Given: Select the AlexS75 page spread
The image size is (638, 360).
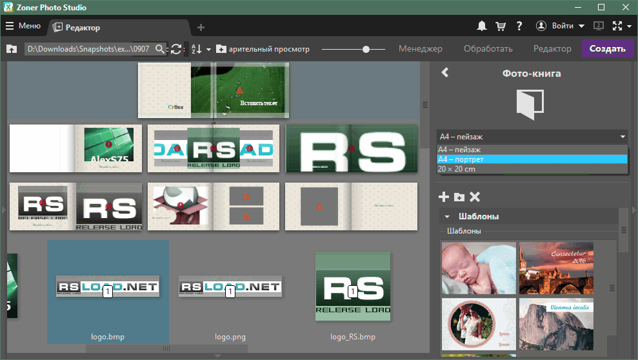Looking at the screenshot, I should [x=75, y=148].
